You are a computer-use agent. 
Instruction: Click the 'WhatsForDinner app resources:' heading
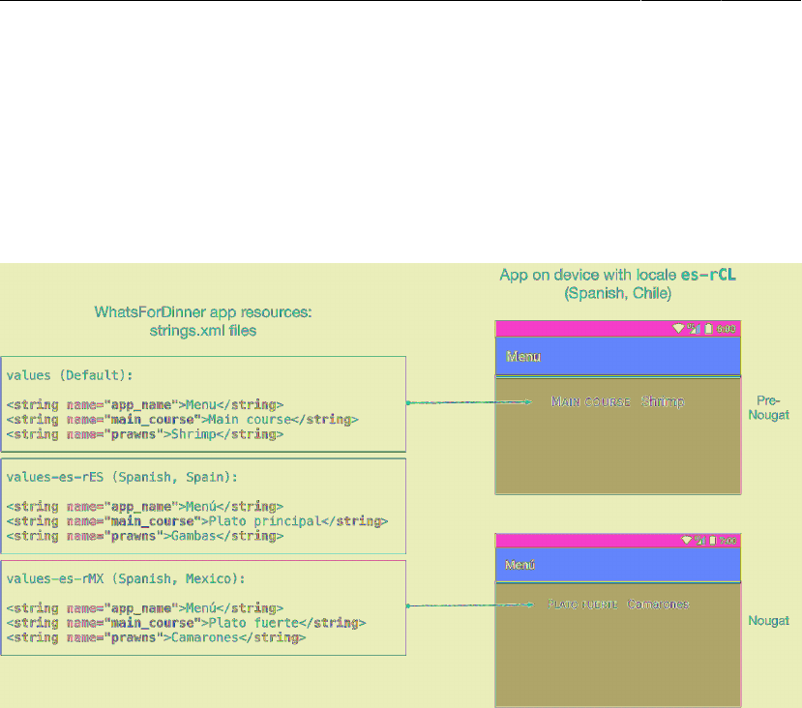point(203,311)
